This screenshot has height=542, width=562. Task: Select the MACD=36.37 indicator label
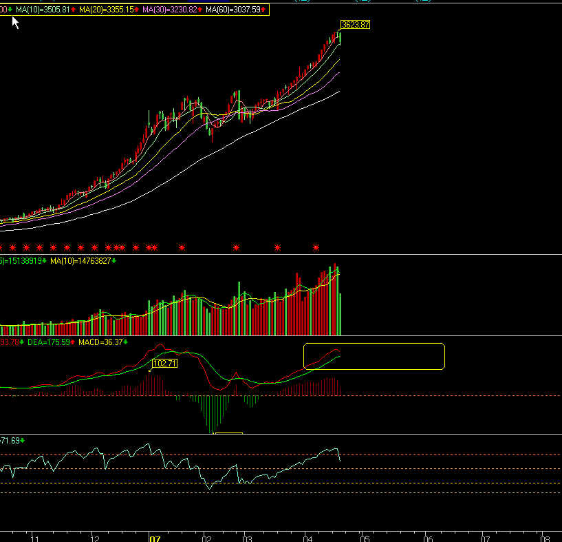pyautogui.click(x=100, y=342)
